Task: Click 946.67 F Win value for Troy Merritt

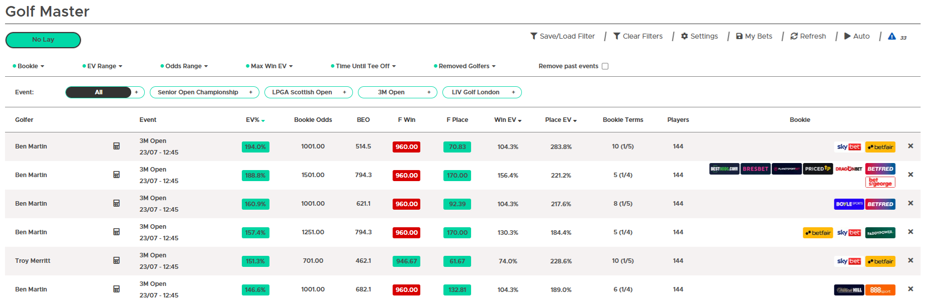Action: (407, 261)
